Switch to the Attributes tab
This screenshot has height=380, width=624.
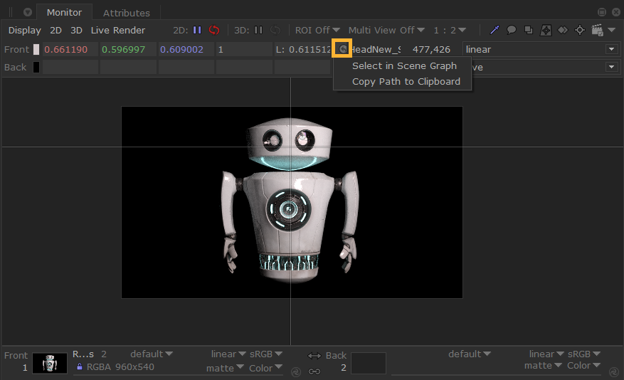click(126, 13)
